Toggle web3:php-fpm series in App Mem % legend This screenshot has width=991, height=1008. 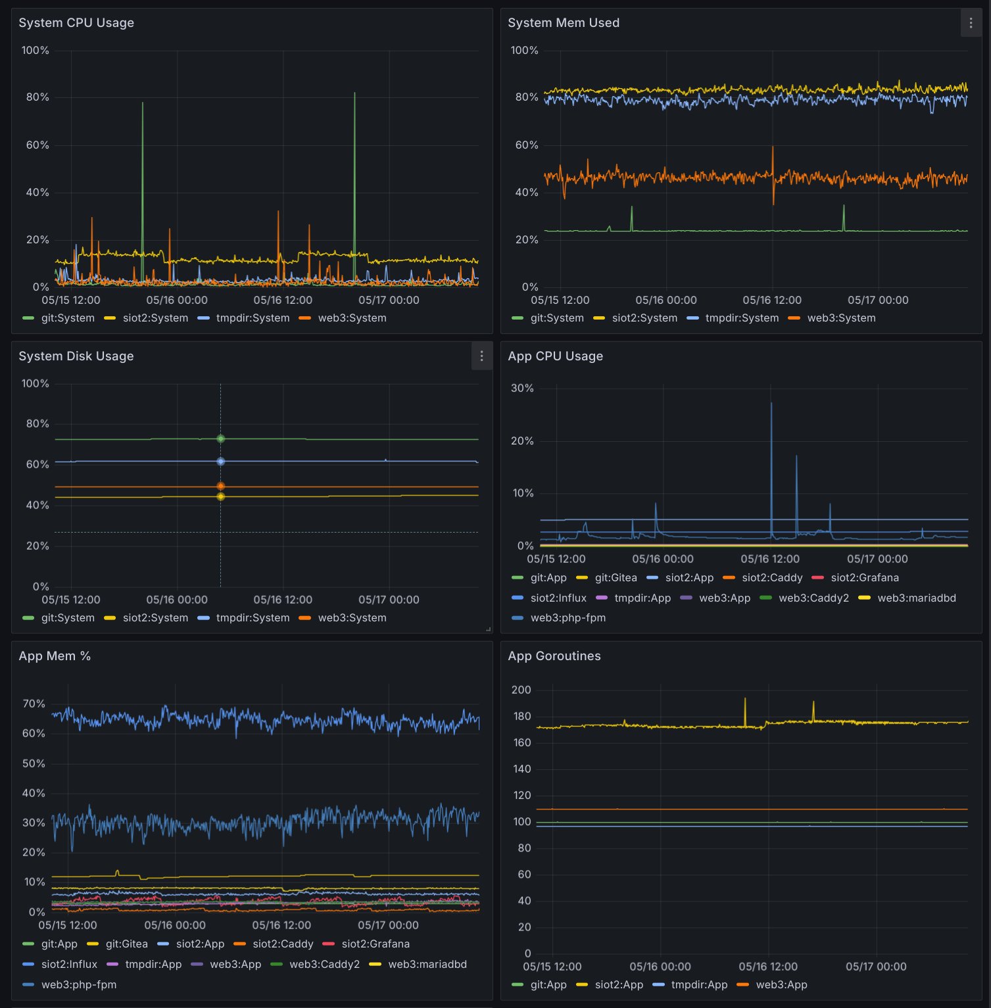[x=79, y=985]
